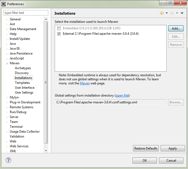This screenshot has height=169, width=188.
Task: Select Templates under Maven
Action: coord(22,83)
